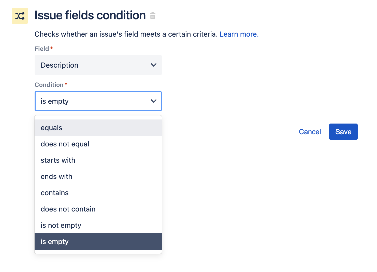The width and height of the screenshot is (377, 272).
Task: Select 'does not contain' condition
Action: [x=98, y=209]
